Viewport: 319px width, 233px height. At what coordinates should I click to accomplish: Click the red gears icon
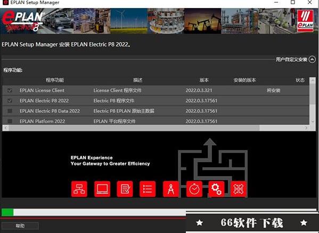coord(216,189)
